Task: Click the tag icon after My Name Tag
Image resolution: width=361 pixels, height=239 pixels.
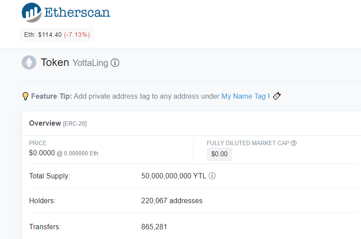Action: point(277,96)
